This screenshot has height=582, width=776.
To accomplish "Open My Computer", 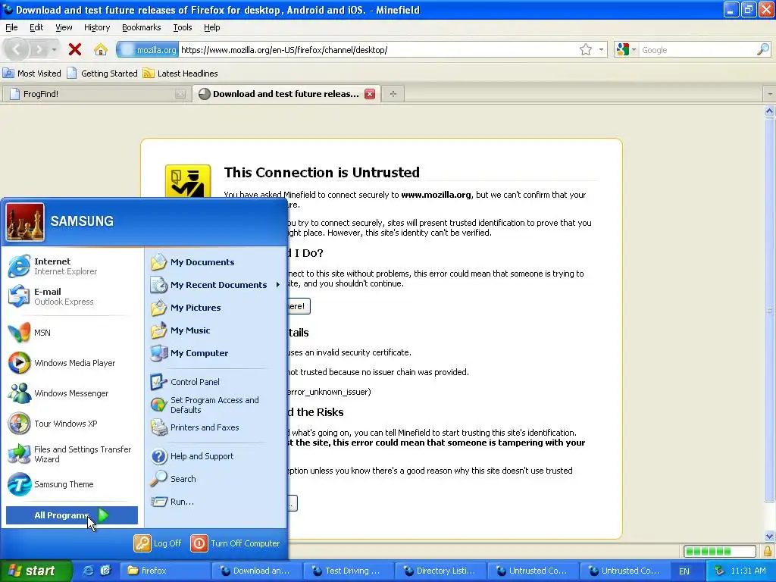I will point(216,353).
